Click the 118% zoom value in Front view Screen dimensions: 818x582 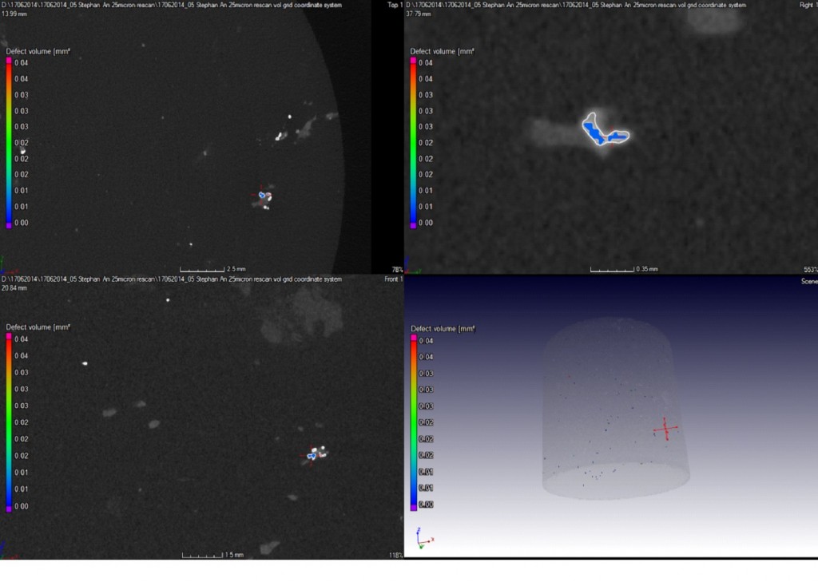[x=396, y=555]
